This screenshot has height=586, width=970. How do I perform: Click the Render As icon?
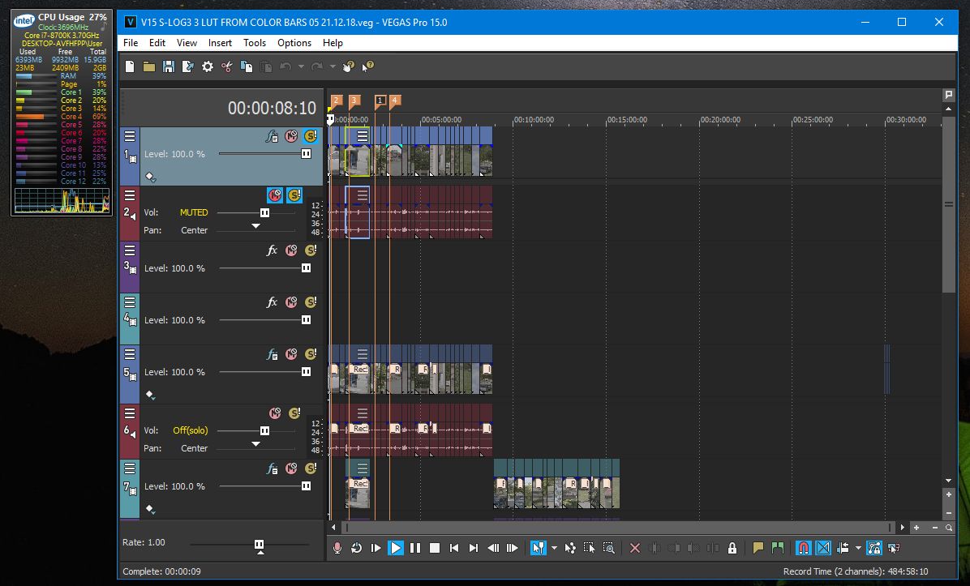187,66
